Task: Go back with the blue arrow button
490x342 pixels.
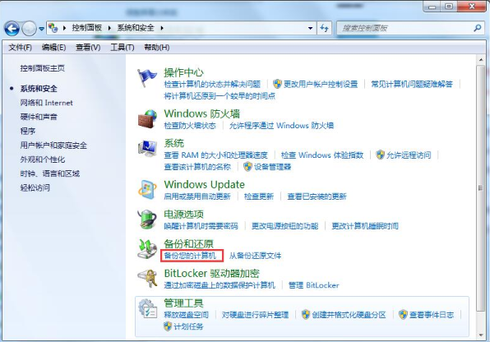Action: [x=12, y=29]
